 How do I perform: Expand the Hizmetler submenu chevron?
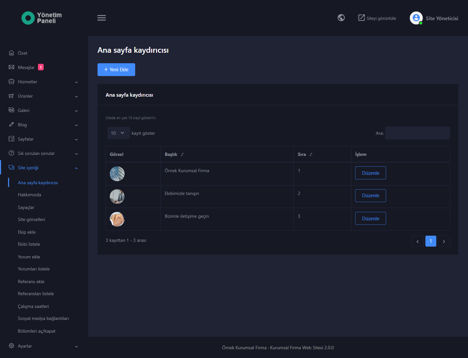(x=76, y=82)
